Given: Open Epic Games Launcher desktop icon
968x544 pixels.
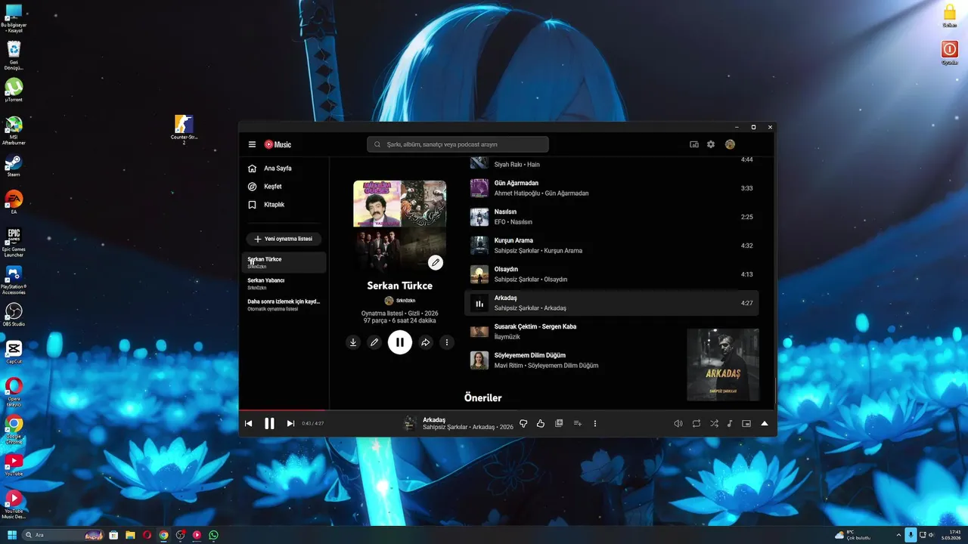Looking at the screenshot, I should click(x=14, y=243).
